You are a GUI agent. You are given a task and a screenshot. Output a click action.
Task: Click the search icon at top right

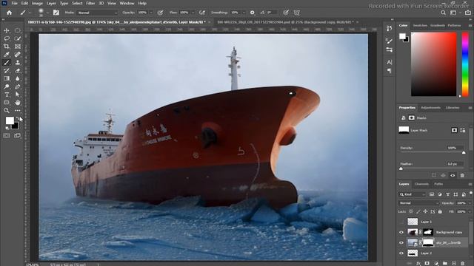443,13
